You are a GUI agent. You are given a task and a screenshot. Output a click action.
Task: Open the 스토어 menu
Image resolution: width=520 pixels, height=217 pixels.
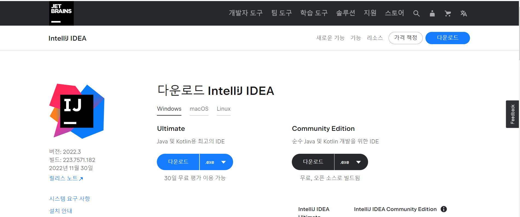[394, 13]
